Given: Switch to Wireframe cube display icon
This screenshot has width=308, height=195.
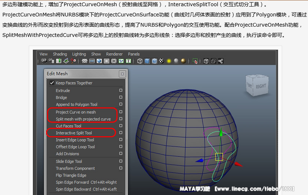Looking at the screenshot, I should (140, 61).
